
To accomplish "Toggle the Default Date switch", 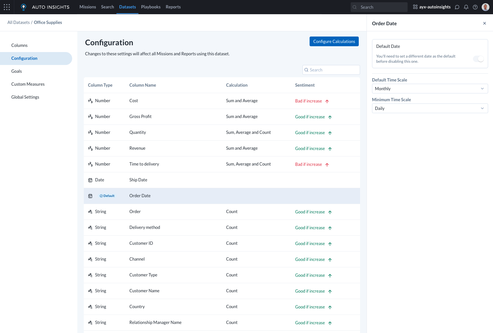I will (478, 59).
